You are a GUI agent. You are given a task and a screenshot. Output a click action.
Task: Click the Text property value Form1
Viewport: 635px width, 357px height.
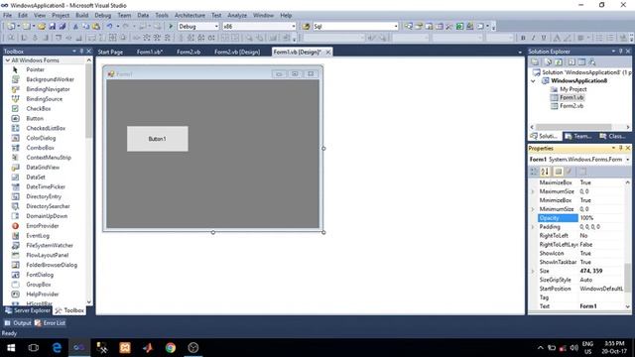601,306
